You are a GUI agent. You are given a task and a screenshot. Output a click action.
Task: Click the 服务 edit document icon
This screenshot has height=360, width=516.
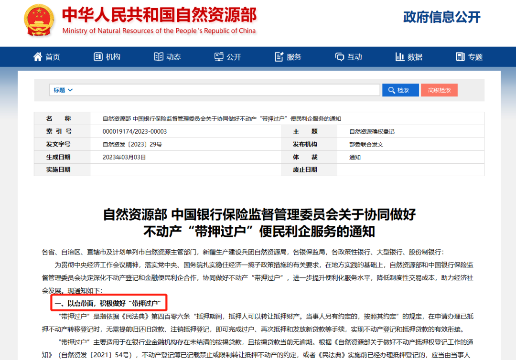tap(279, 57)
